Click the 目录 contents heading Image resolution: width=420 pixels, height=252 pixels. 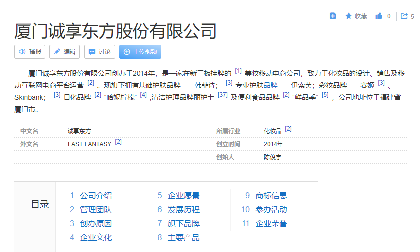pos(40,204)
